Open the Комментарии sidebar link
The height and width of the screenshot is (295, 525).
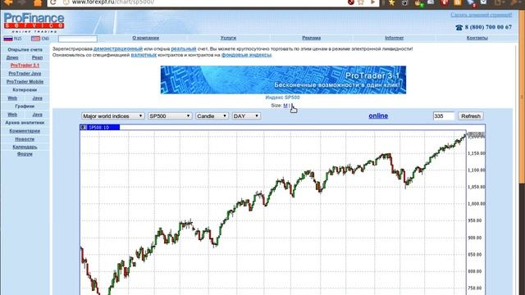pyautogui.click(x=25, y=131)
